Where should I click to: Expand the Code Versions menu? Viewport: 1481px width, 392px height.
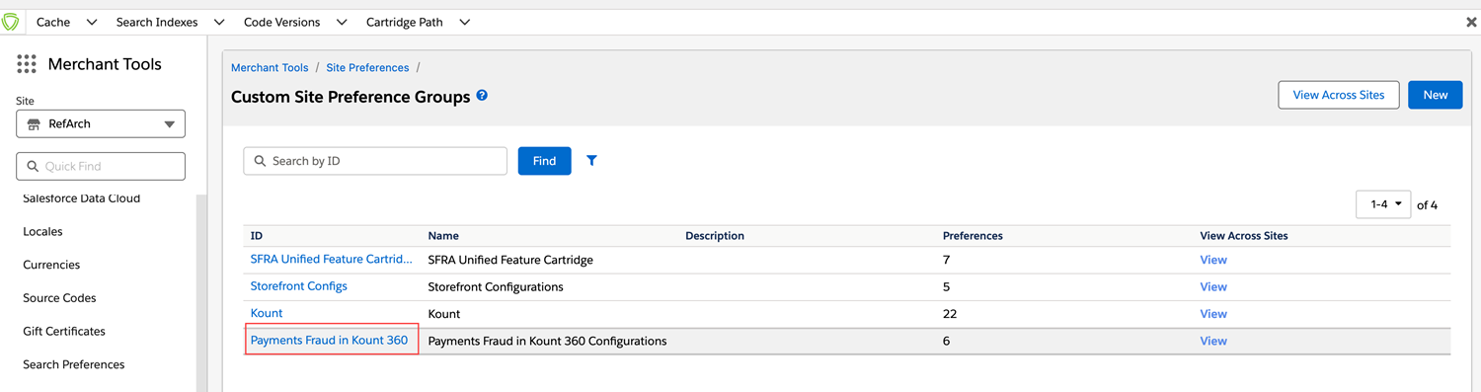click(295, 22)
